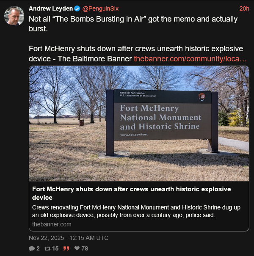Click the reply speech bubble icon
The width and height of the screenshot is (254, 256).
click(32, 249)
